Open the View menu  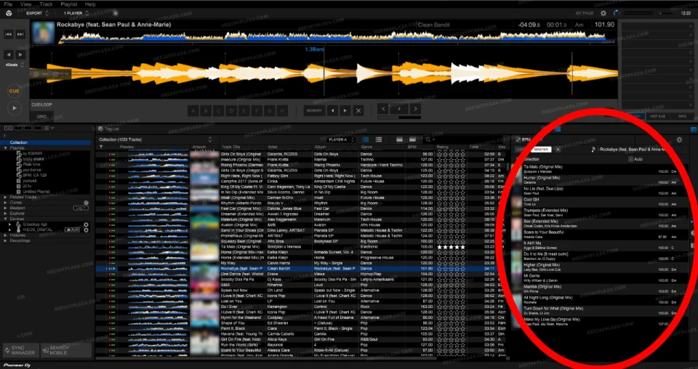(26, 4)
